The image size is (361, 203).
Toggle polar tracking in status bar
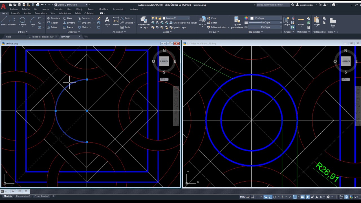[x=274, y=197]
